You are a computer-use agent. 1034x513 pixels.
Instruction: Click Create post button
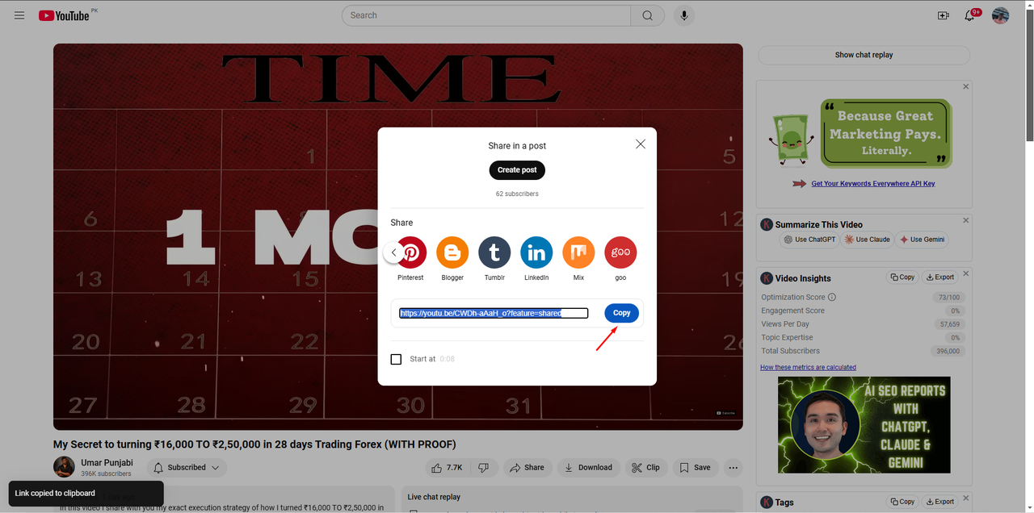coord(517,170)
